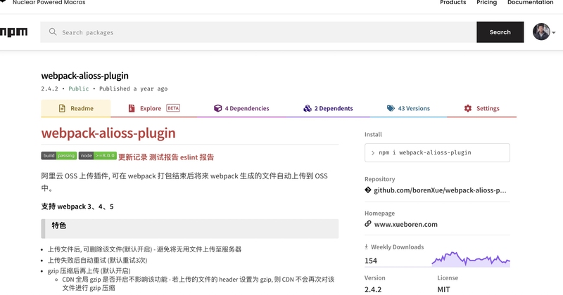
Task: Open Documentation in the top navigation
Action: click(x=531, y=3)
